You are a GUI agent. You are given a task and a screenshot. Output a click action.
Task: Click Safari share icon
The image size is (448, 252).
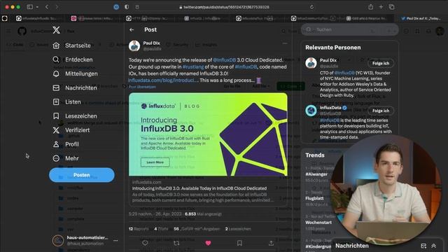click(370, 7)
